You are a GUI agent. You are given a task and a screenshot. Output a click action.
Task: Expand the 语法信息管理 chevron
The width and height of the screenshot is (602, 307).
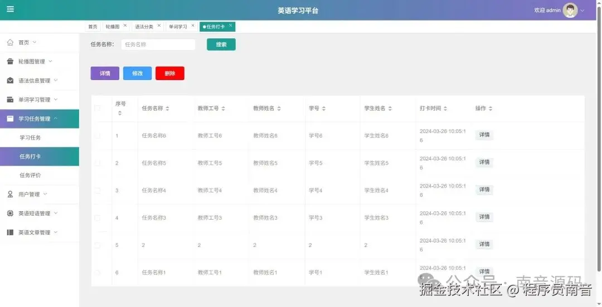(x=56, y=80)
